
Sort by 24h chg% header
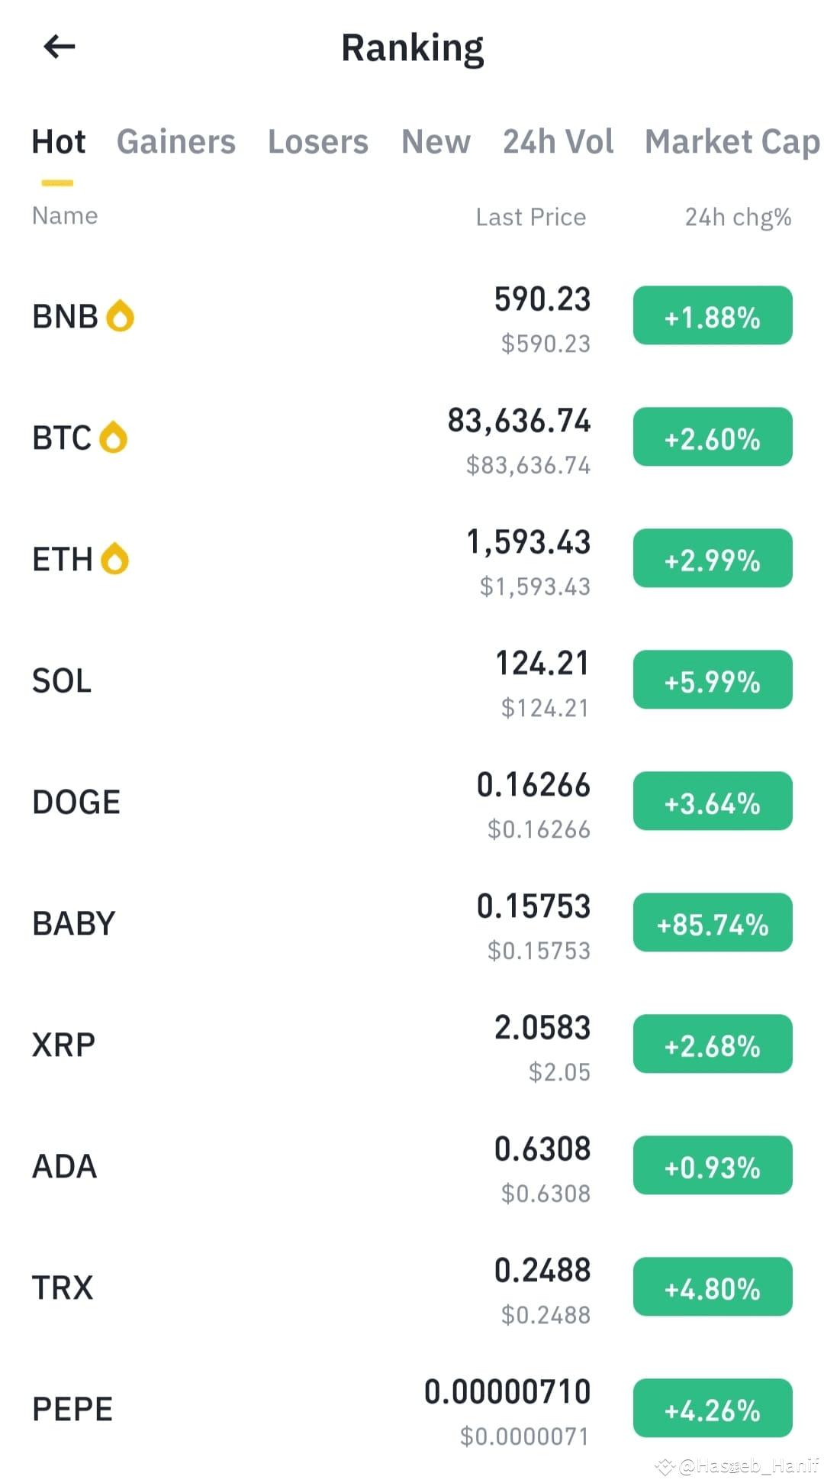[x=738, y=218]
